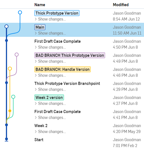Click the Start version root node
This screenshot has width=144, height=151.
click(x=6, y=139)
